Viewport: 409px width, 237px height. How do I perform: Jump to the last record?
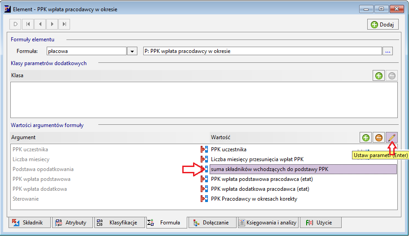(x=64, y=24)
